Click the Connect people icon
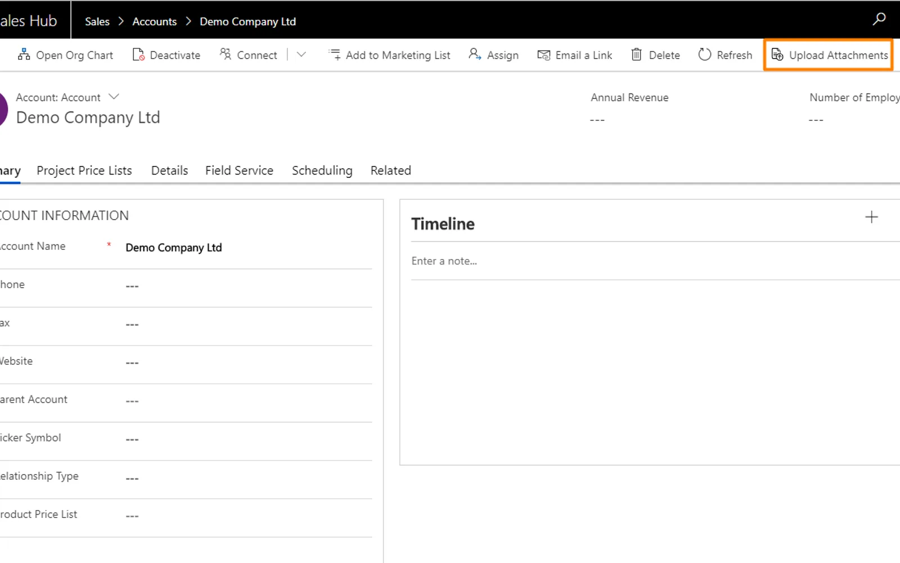900x563 pixels. point(226,54)
